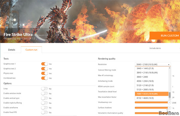
Task: Enable the Loop option
Action: tap(44, 89)
